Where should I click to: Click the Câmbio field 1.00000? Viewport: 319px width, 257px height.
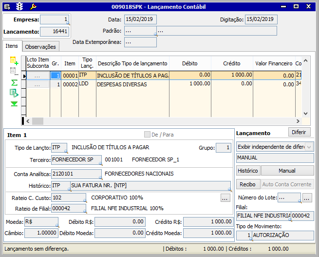(41, 233)
